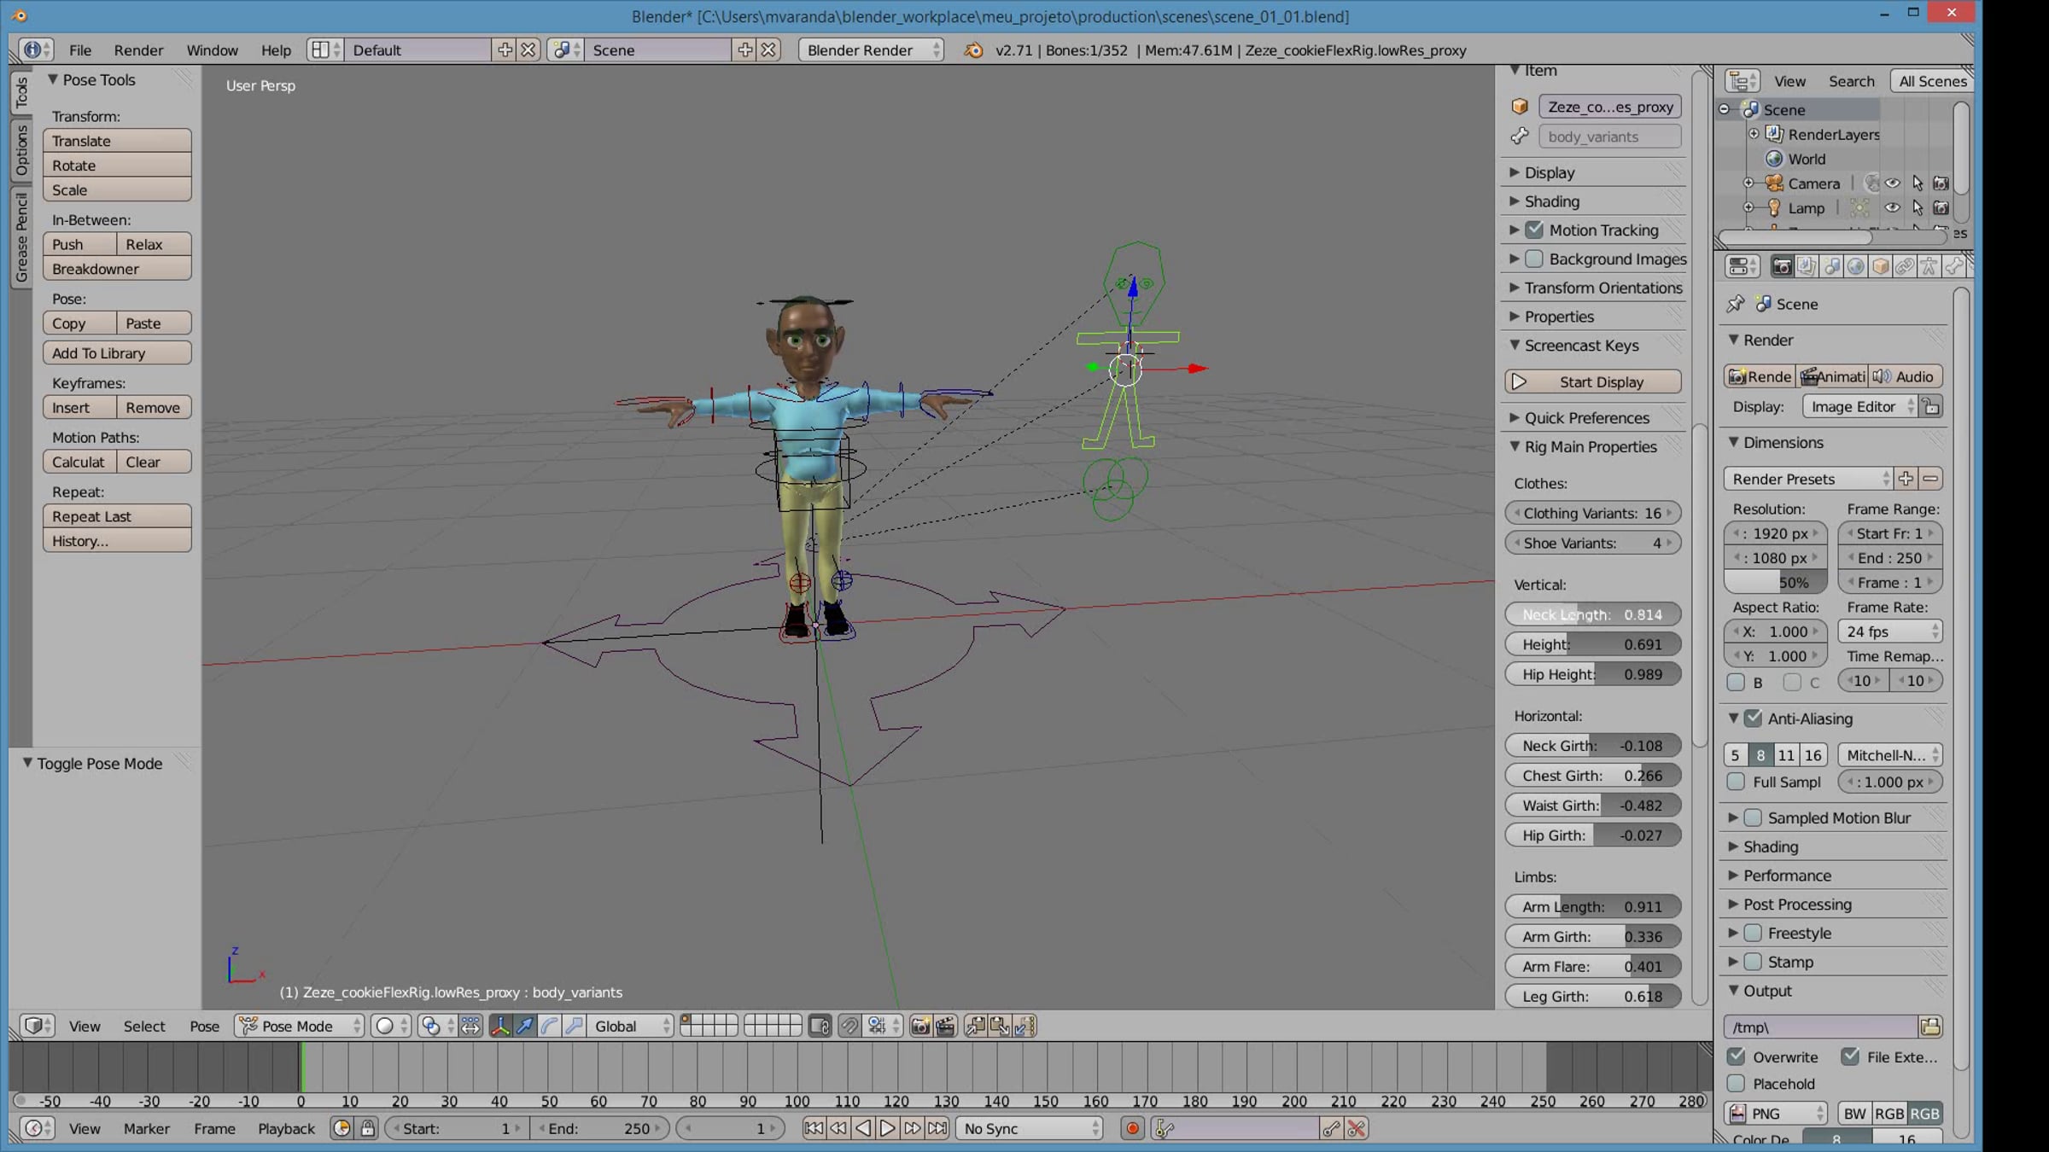Toggle the 3D manipulator widget icon
Screen dimensions: 2049x1152
pyautogui.click(x=500, y=1026)
